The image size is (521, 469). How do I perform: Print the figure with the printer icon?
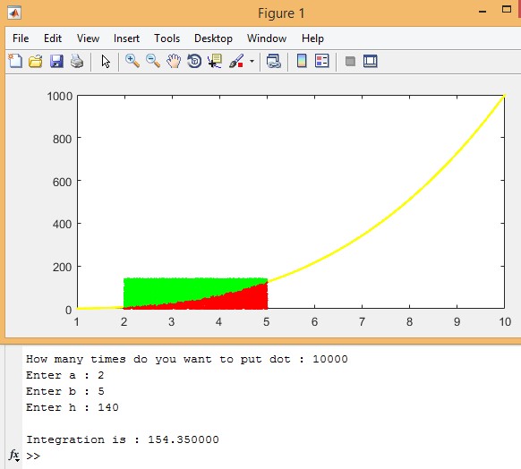(x=77, y=62)
